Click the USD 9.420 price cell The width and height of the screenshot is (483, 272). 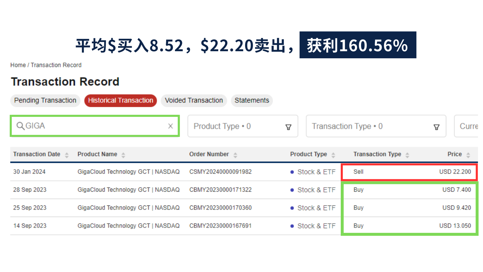coord(457,208)
